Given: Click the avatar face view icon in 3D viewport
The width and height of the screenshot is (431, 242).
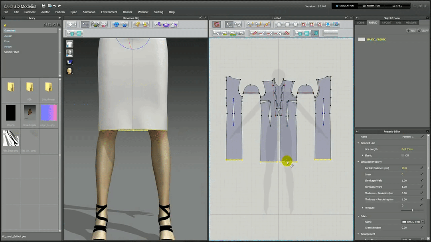Looking at the screenshot, I should [x=69, y=53].
